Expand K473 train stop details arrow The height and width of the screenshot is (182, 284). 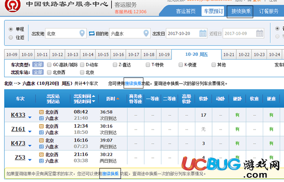[30, 146]
